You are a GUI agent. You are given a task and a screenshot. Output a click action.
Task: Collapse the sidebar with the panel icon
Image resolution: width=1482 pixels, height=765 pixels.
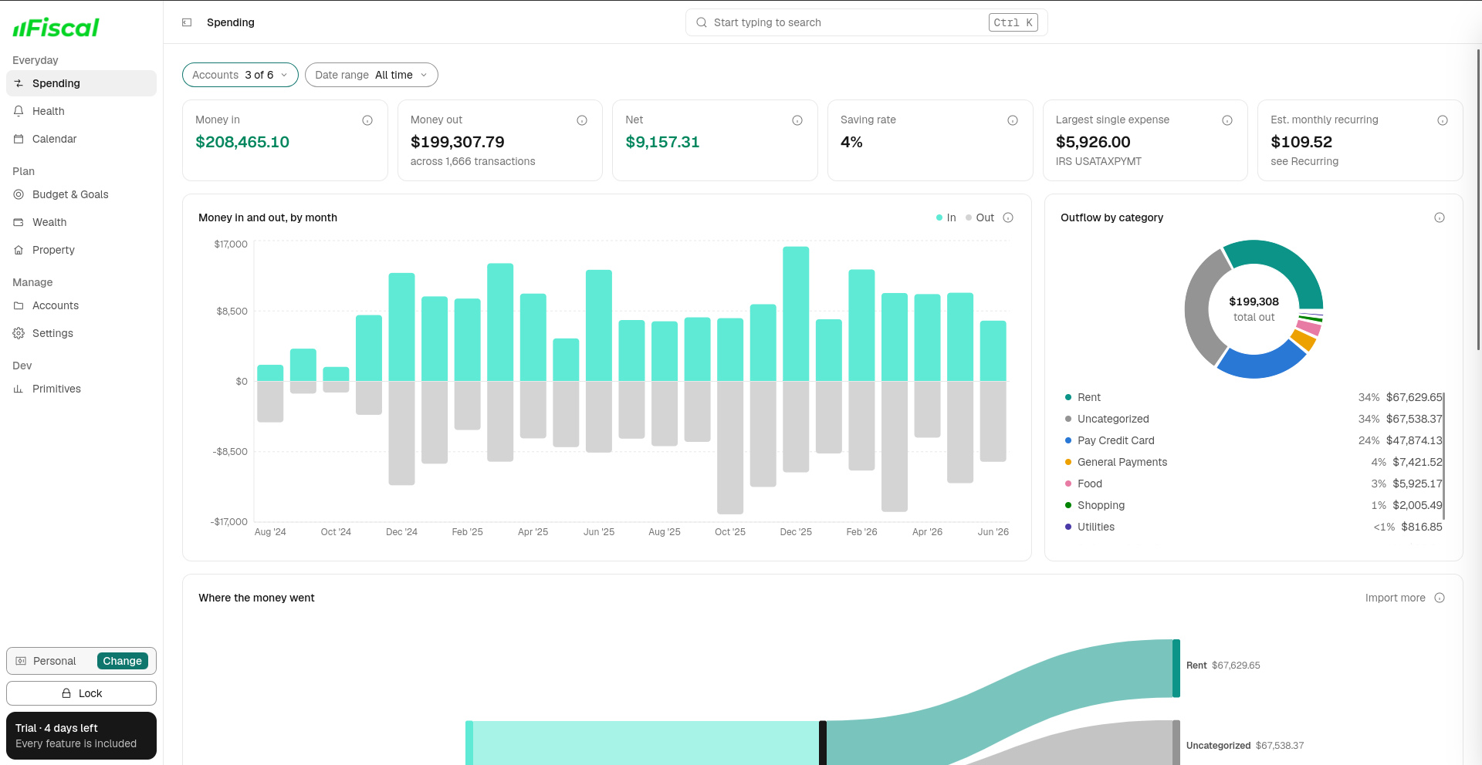click(x=187, y=22)
